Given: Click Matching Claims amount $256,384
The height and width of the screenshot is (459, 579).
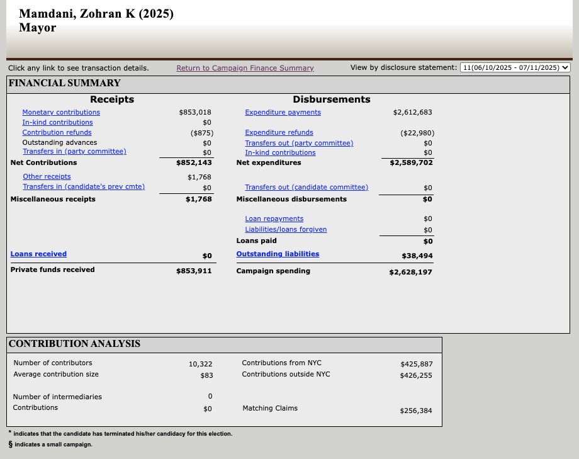Looking at the screenshot, I should (416, 411).
